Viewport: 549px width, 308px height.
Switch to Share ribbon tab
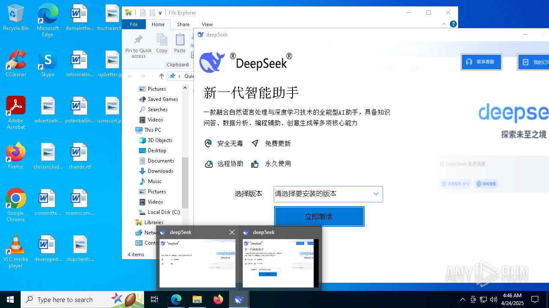[x=183, y=24]
